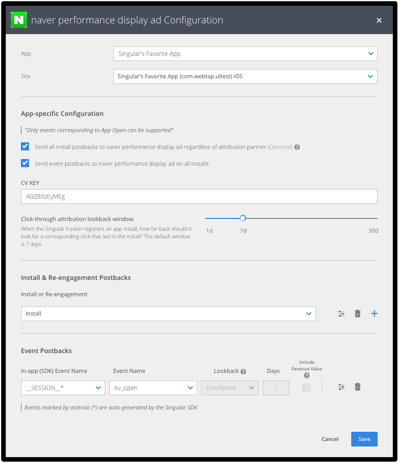Click the lookback window slider handle
The width and height of the screenshot is (398, 464).
(x=243, y=218)
